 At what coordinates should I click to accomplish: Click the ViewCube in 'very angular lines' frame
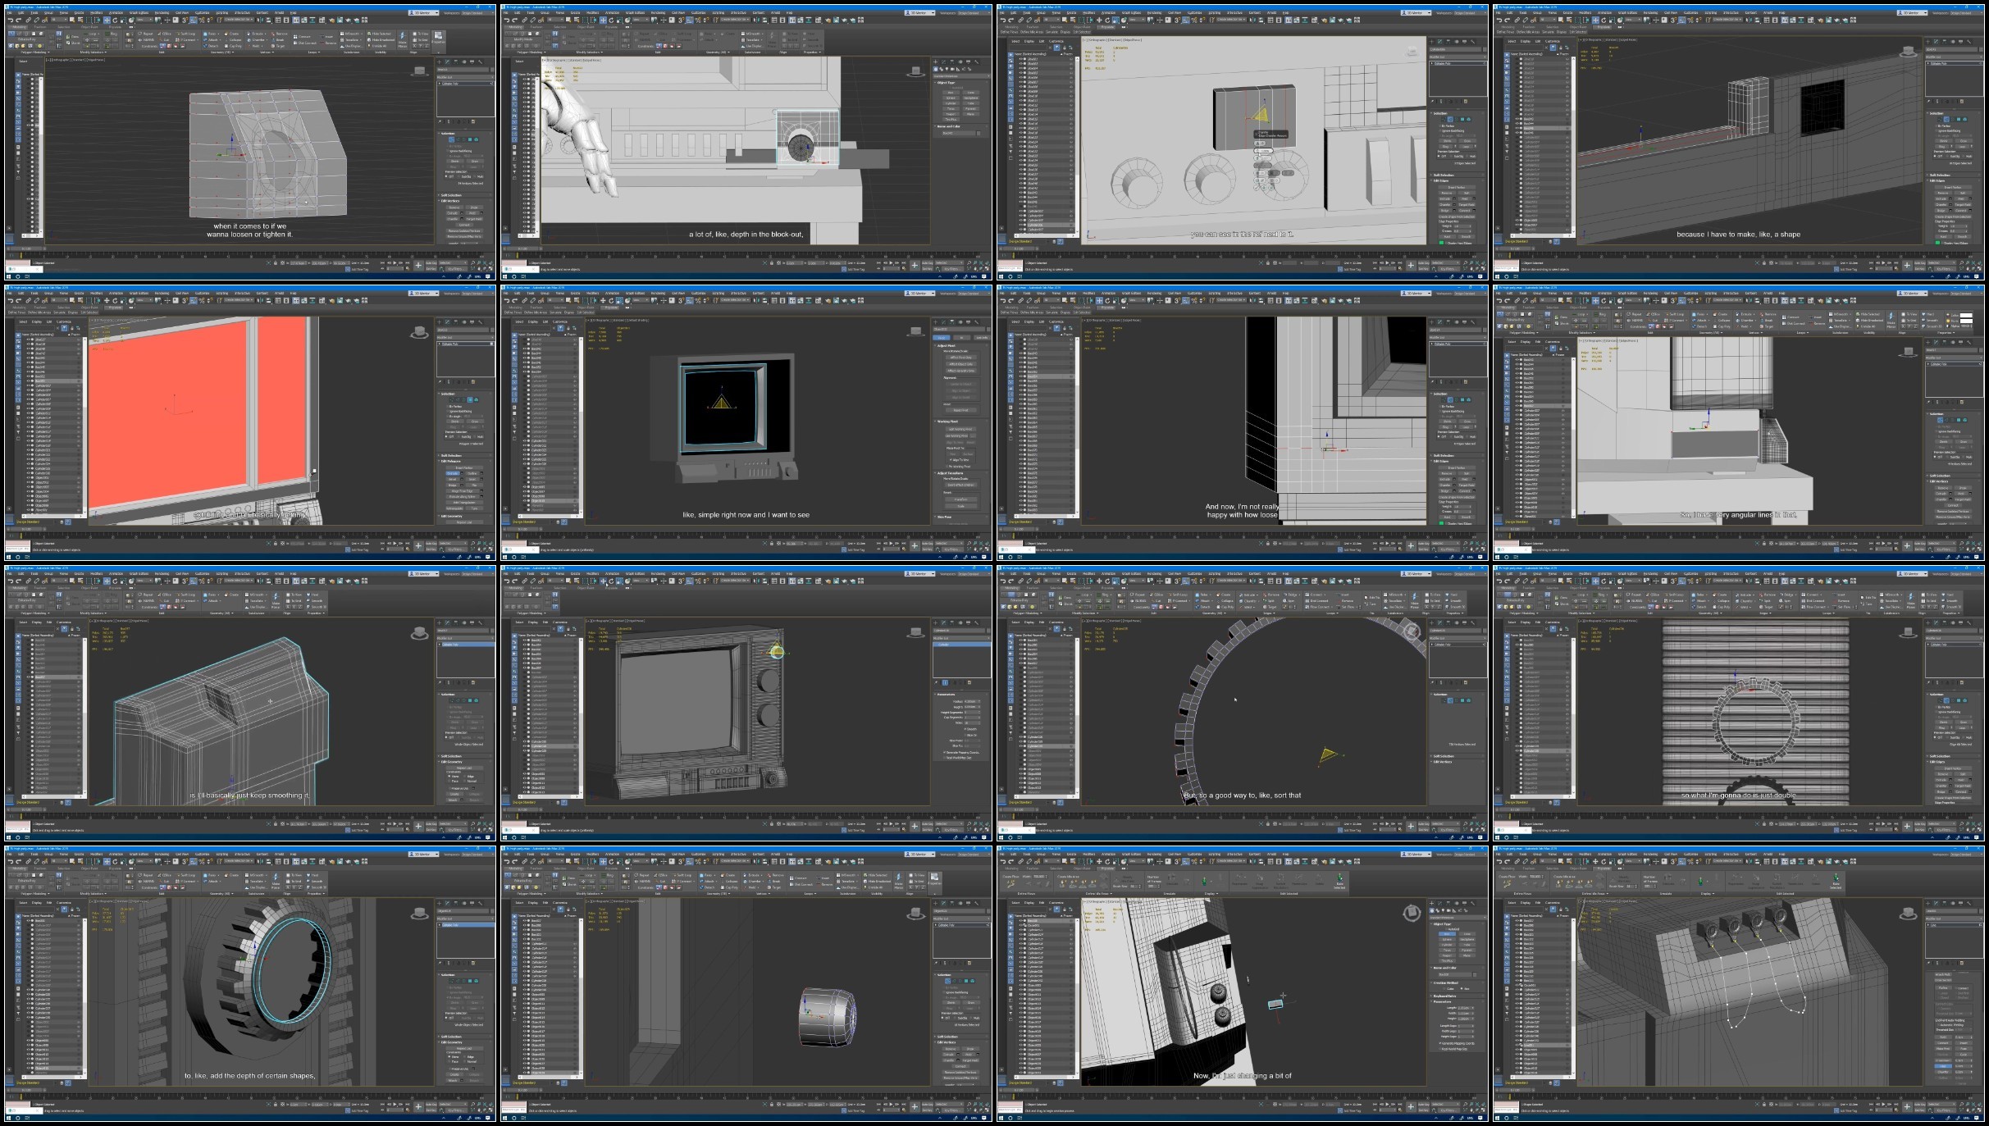pos(1908,353)
